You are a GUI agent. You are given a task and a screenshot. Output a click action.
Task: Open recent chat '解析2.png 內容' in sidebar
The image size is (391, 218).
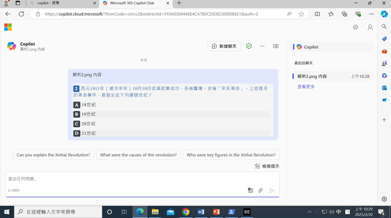click(x=332, y=76)
